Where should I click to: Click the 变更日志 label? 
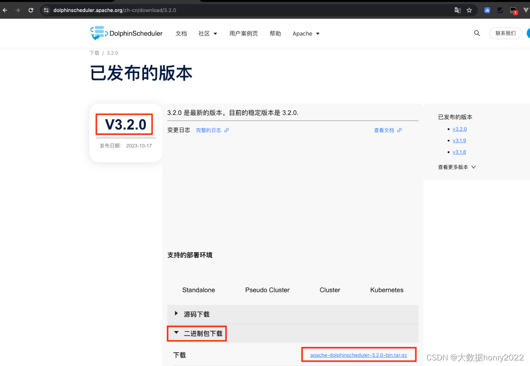178,130
